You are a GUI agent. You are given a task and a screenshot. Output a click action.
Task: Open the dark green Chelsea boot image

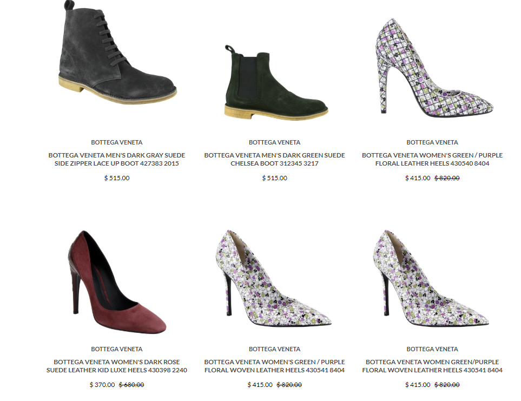pos(276,83)
